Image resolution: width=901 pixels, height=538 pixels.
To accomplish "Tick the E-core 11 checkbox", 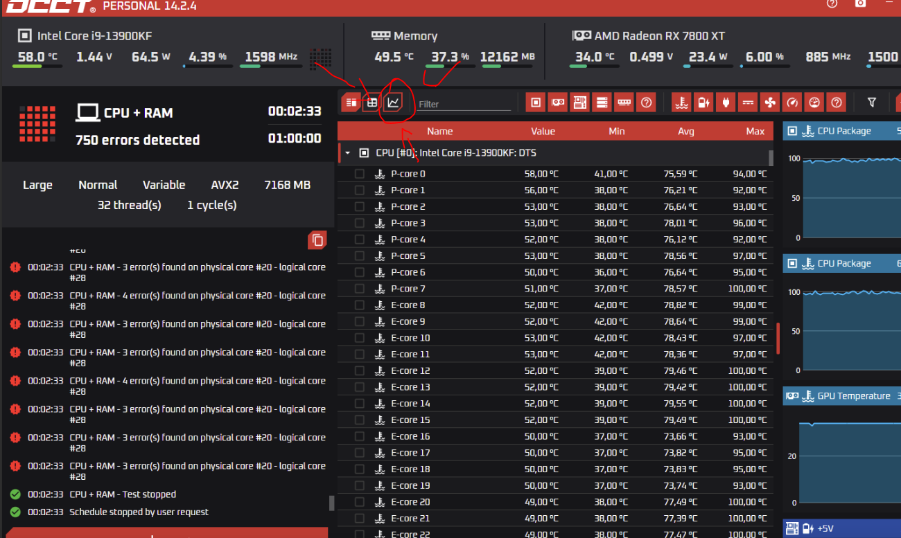I will (x=359, y=355).
